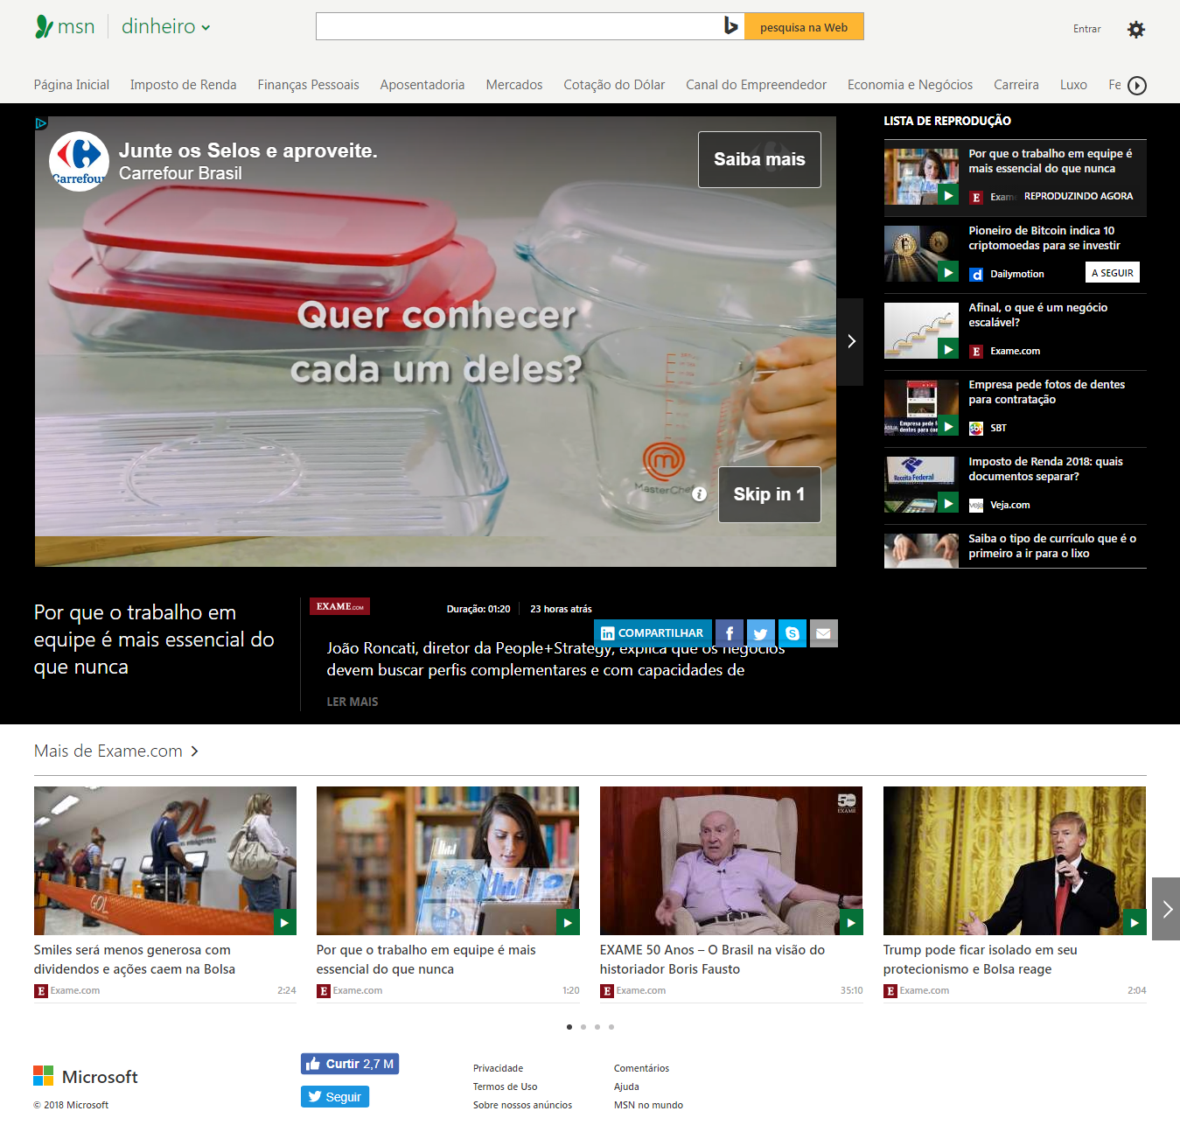1180x1125 pixels.
Task: Go to Economia e Negócios tab
Action: 910,85
